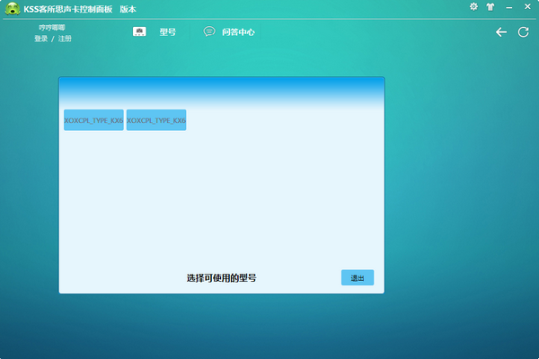Minimize the KSS control panel window
This screenshot has width=539, height=359.
coord(508,6)
